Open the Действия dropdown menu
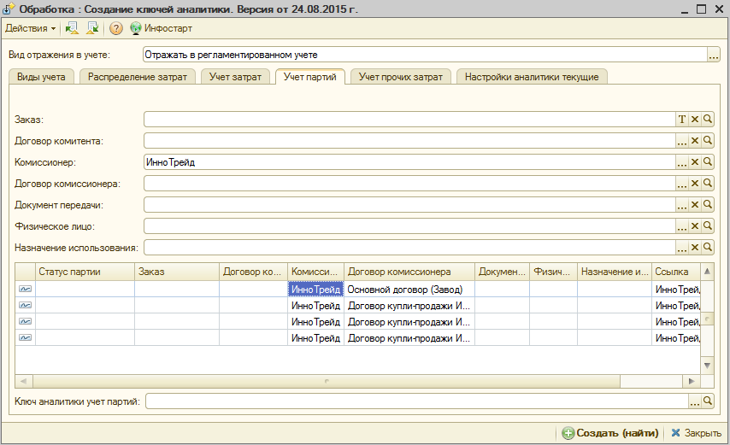 point(30,28)
